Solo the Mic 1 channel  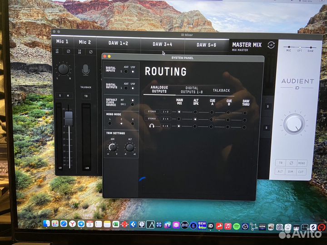[59, 96]
